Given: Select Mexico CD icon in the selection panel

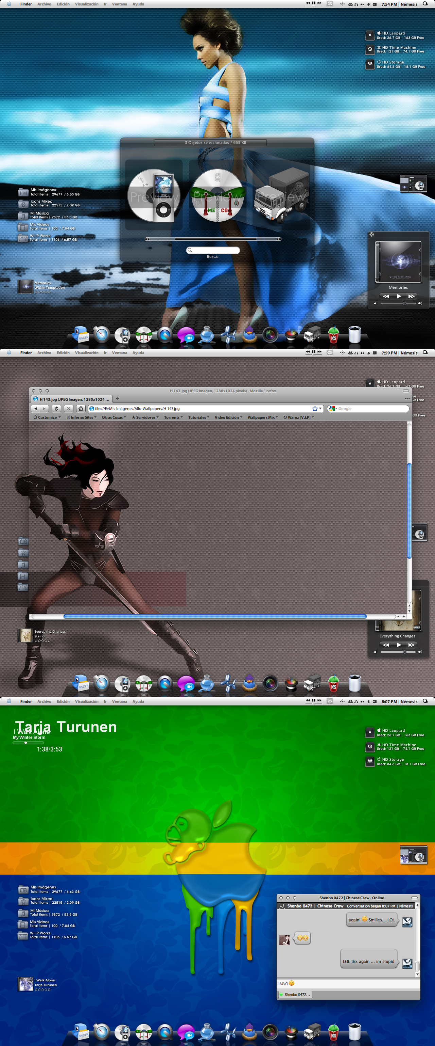Looking at the screenshot, I should pos(217,195).
